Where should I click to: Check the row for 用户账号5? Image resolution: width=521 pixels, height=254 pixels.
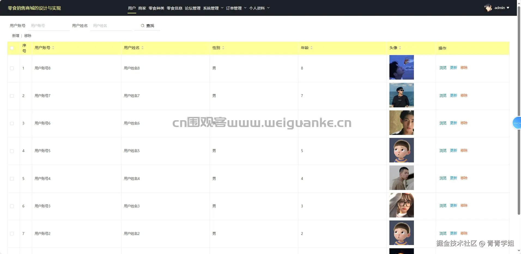coord(12,151)
